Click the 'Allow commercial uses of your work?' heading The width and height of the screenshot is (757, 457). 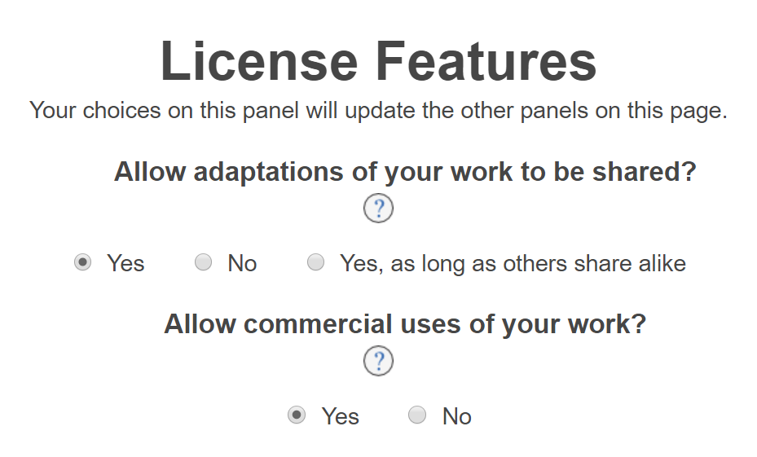coord(405,324)
